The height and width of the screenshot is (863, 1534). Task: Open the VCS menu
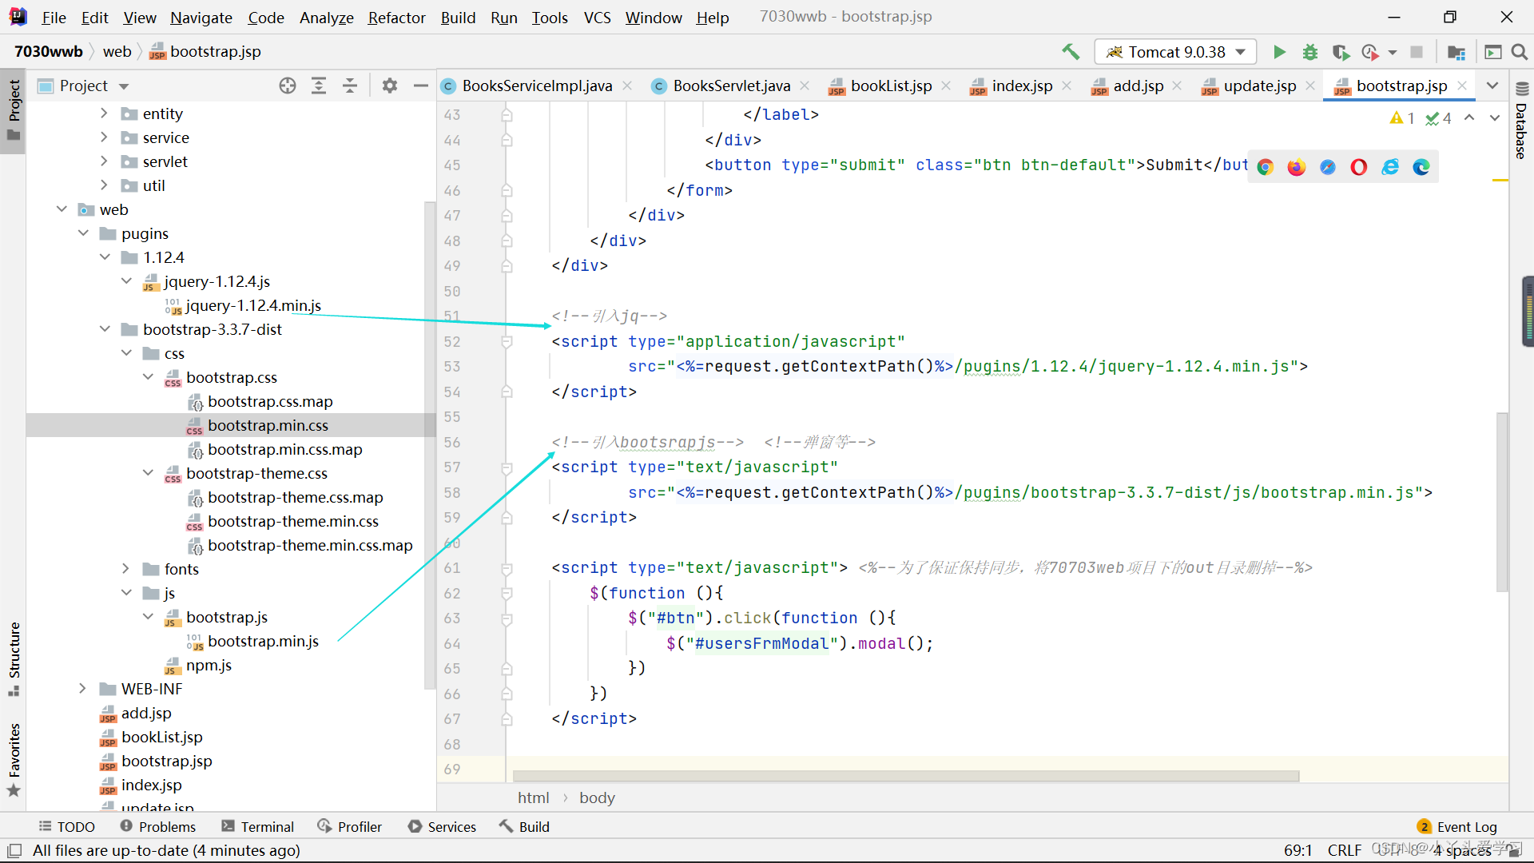[597, 18]
